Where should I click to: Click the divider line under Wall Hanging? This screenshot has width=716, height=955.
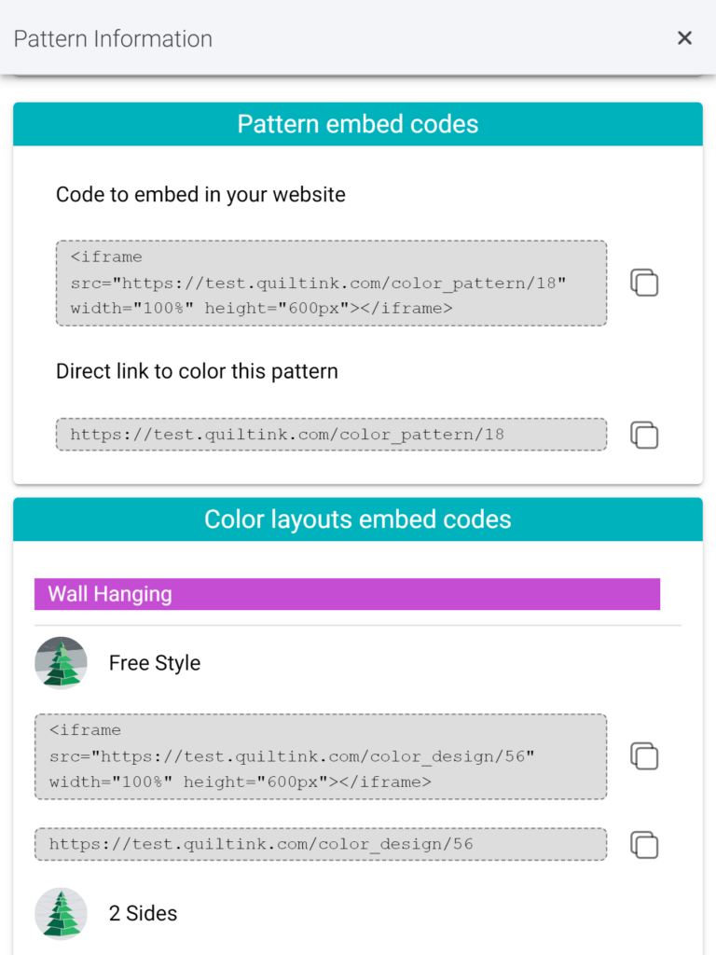click(x=358, y=626)
